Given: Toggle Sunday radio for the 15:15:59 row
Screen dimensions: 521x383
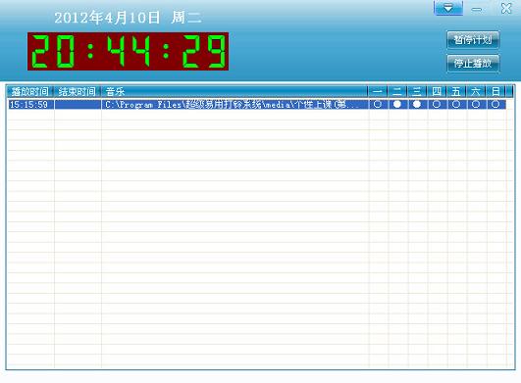Looking at the screenshot, I should pos(495,104).
